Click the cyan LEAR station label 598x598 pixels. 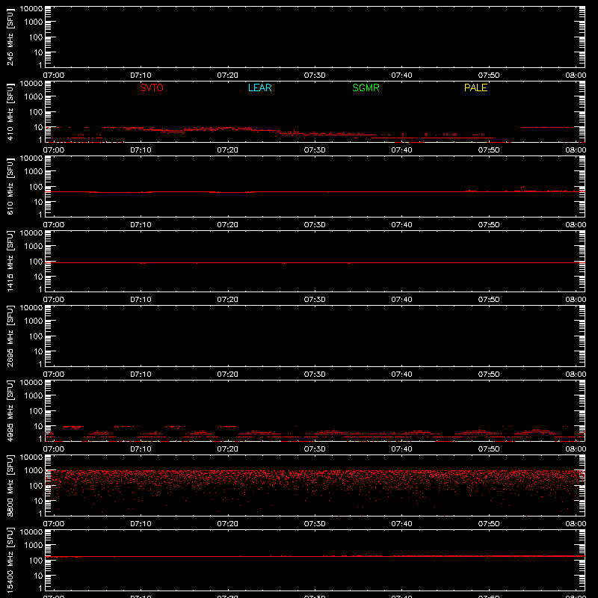point(259,87)
